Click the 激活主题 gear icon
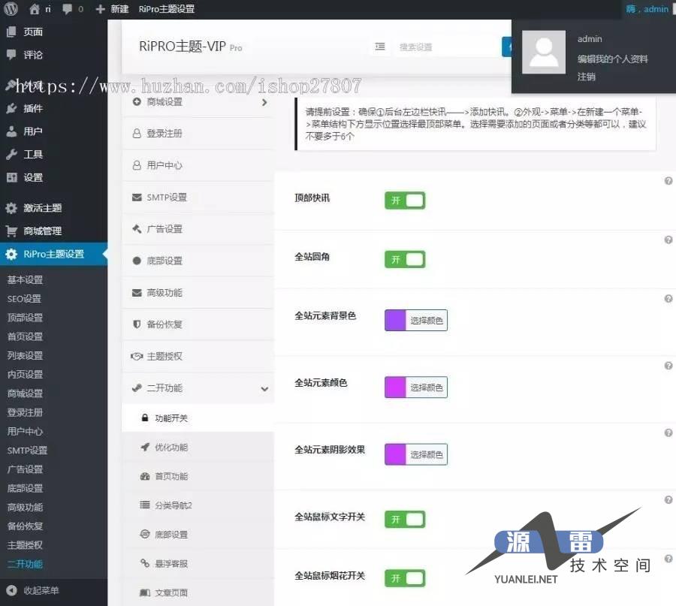This screenshot has height=606, width=676. [x=11, y=208]
